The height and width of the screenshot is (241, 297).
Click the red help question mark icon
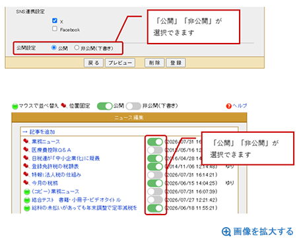tap(229, 106)
